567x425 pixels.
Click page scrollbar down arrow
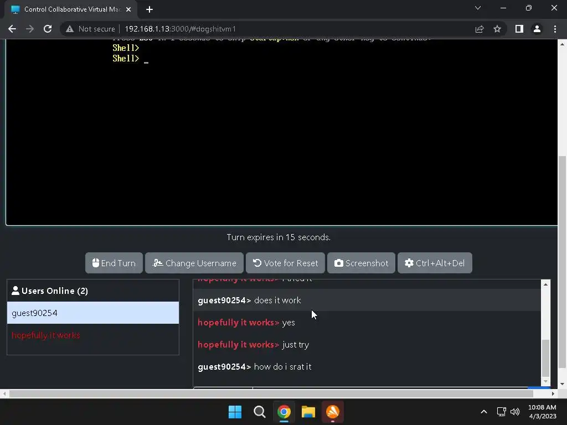coord(563,384)
